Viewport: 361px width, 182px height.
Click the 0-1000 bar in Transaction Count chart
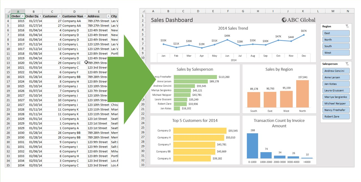point(252,146)
